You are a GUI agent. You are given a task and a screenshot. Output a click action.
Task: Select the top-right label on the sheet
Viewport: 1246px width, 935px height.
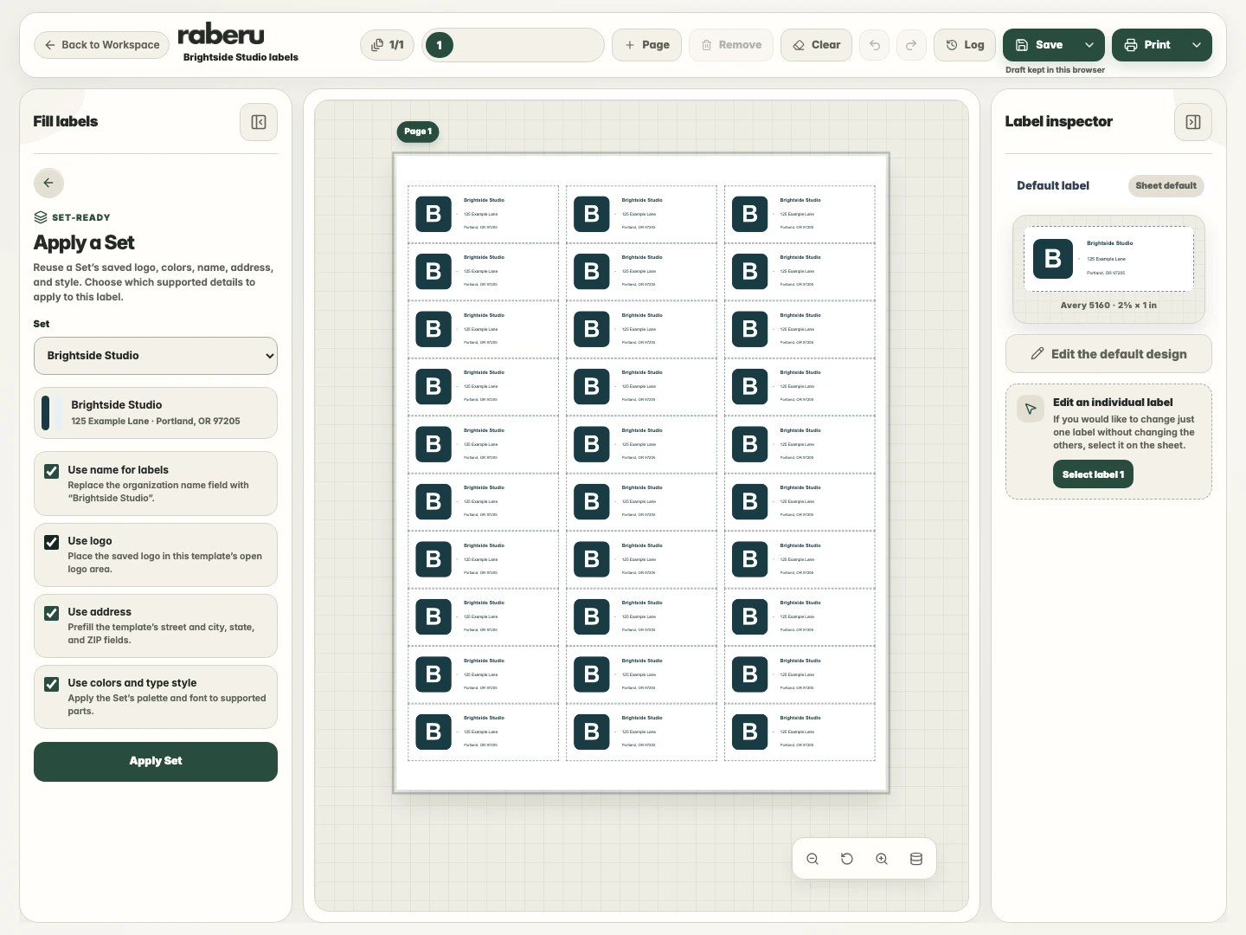[x=800, y=214]
